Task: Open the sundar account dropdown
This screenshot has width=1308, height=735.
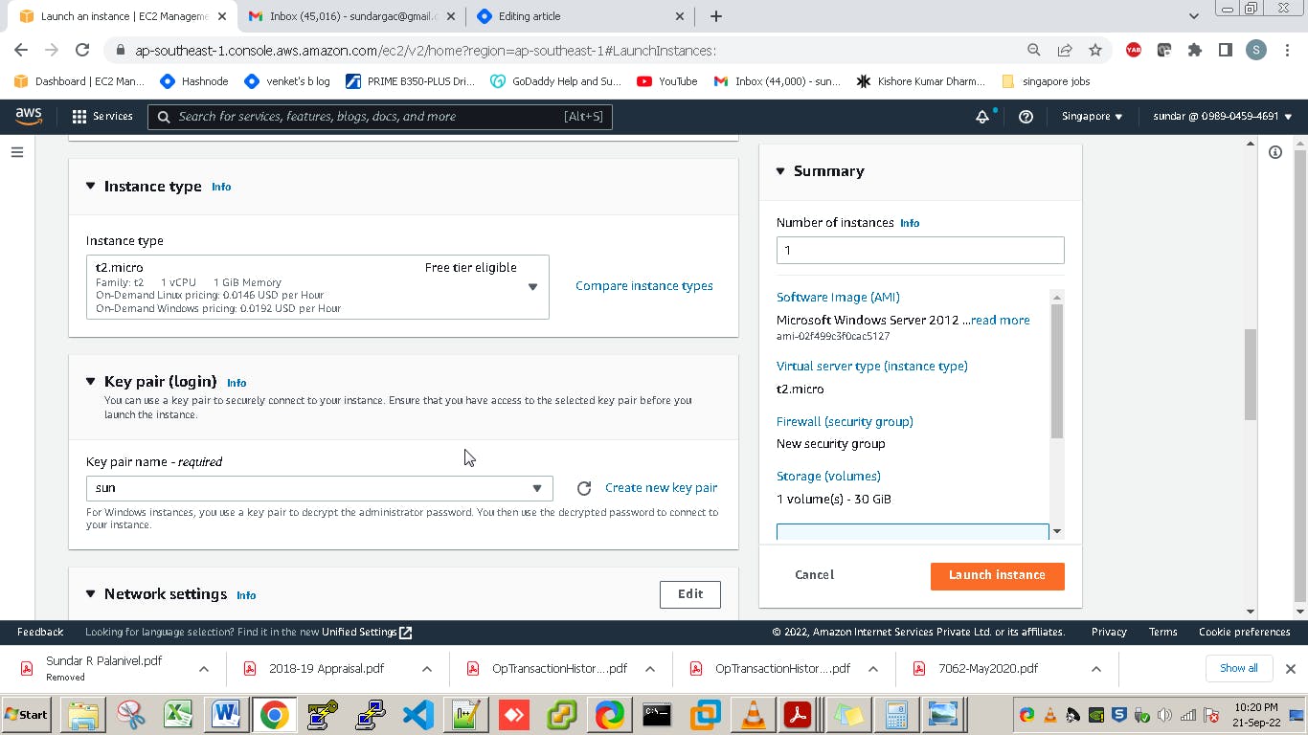Action: 1222,117
